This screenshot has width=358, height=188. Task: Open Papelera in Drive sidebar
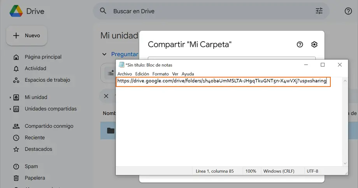coord(35,178)
